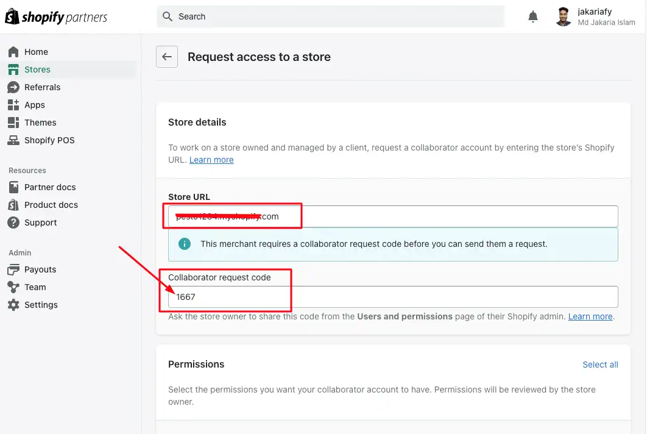Click Select all permissions
The image size is (647, 434).
pyautogui.click(x=600, y=365)
